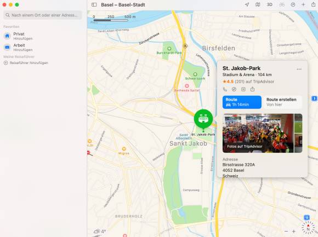The image size is (318, 237).
Task: Toggle the sidebar panel icon
Action: pos(94,5)
